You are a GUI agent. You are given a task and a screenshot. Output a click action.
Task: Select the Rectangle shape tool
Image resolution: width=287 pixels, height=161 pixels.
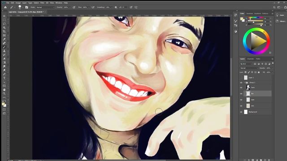coord(4,86)
